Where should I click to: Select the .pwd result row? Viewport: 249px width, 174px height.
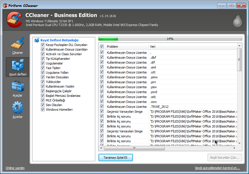coord(168,92)
